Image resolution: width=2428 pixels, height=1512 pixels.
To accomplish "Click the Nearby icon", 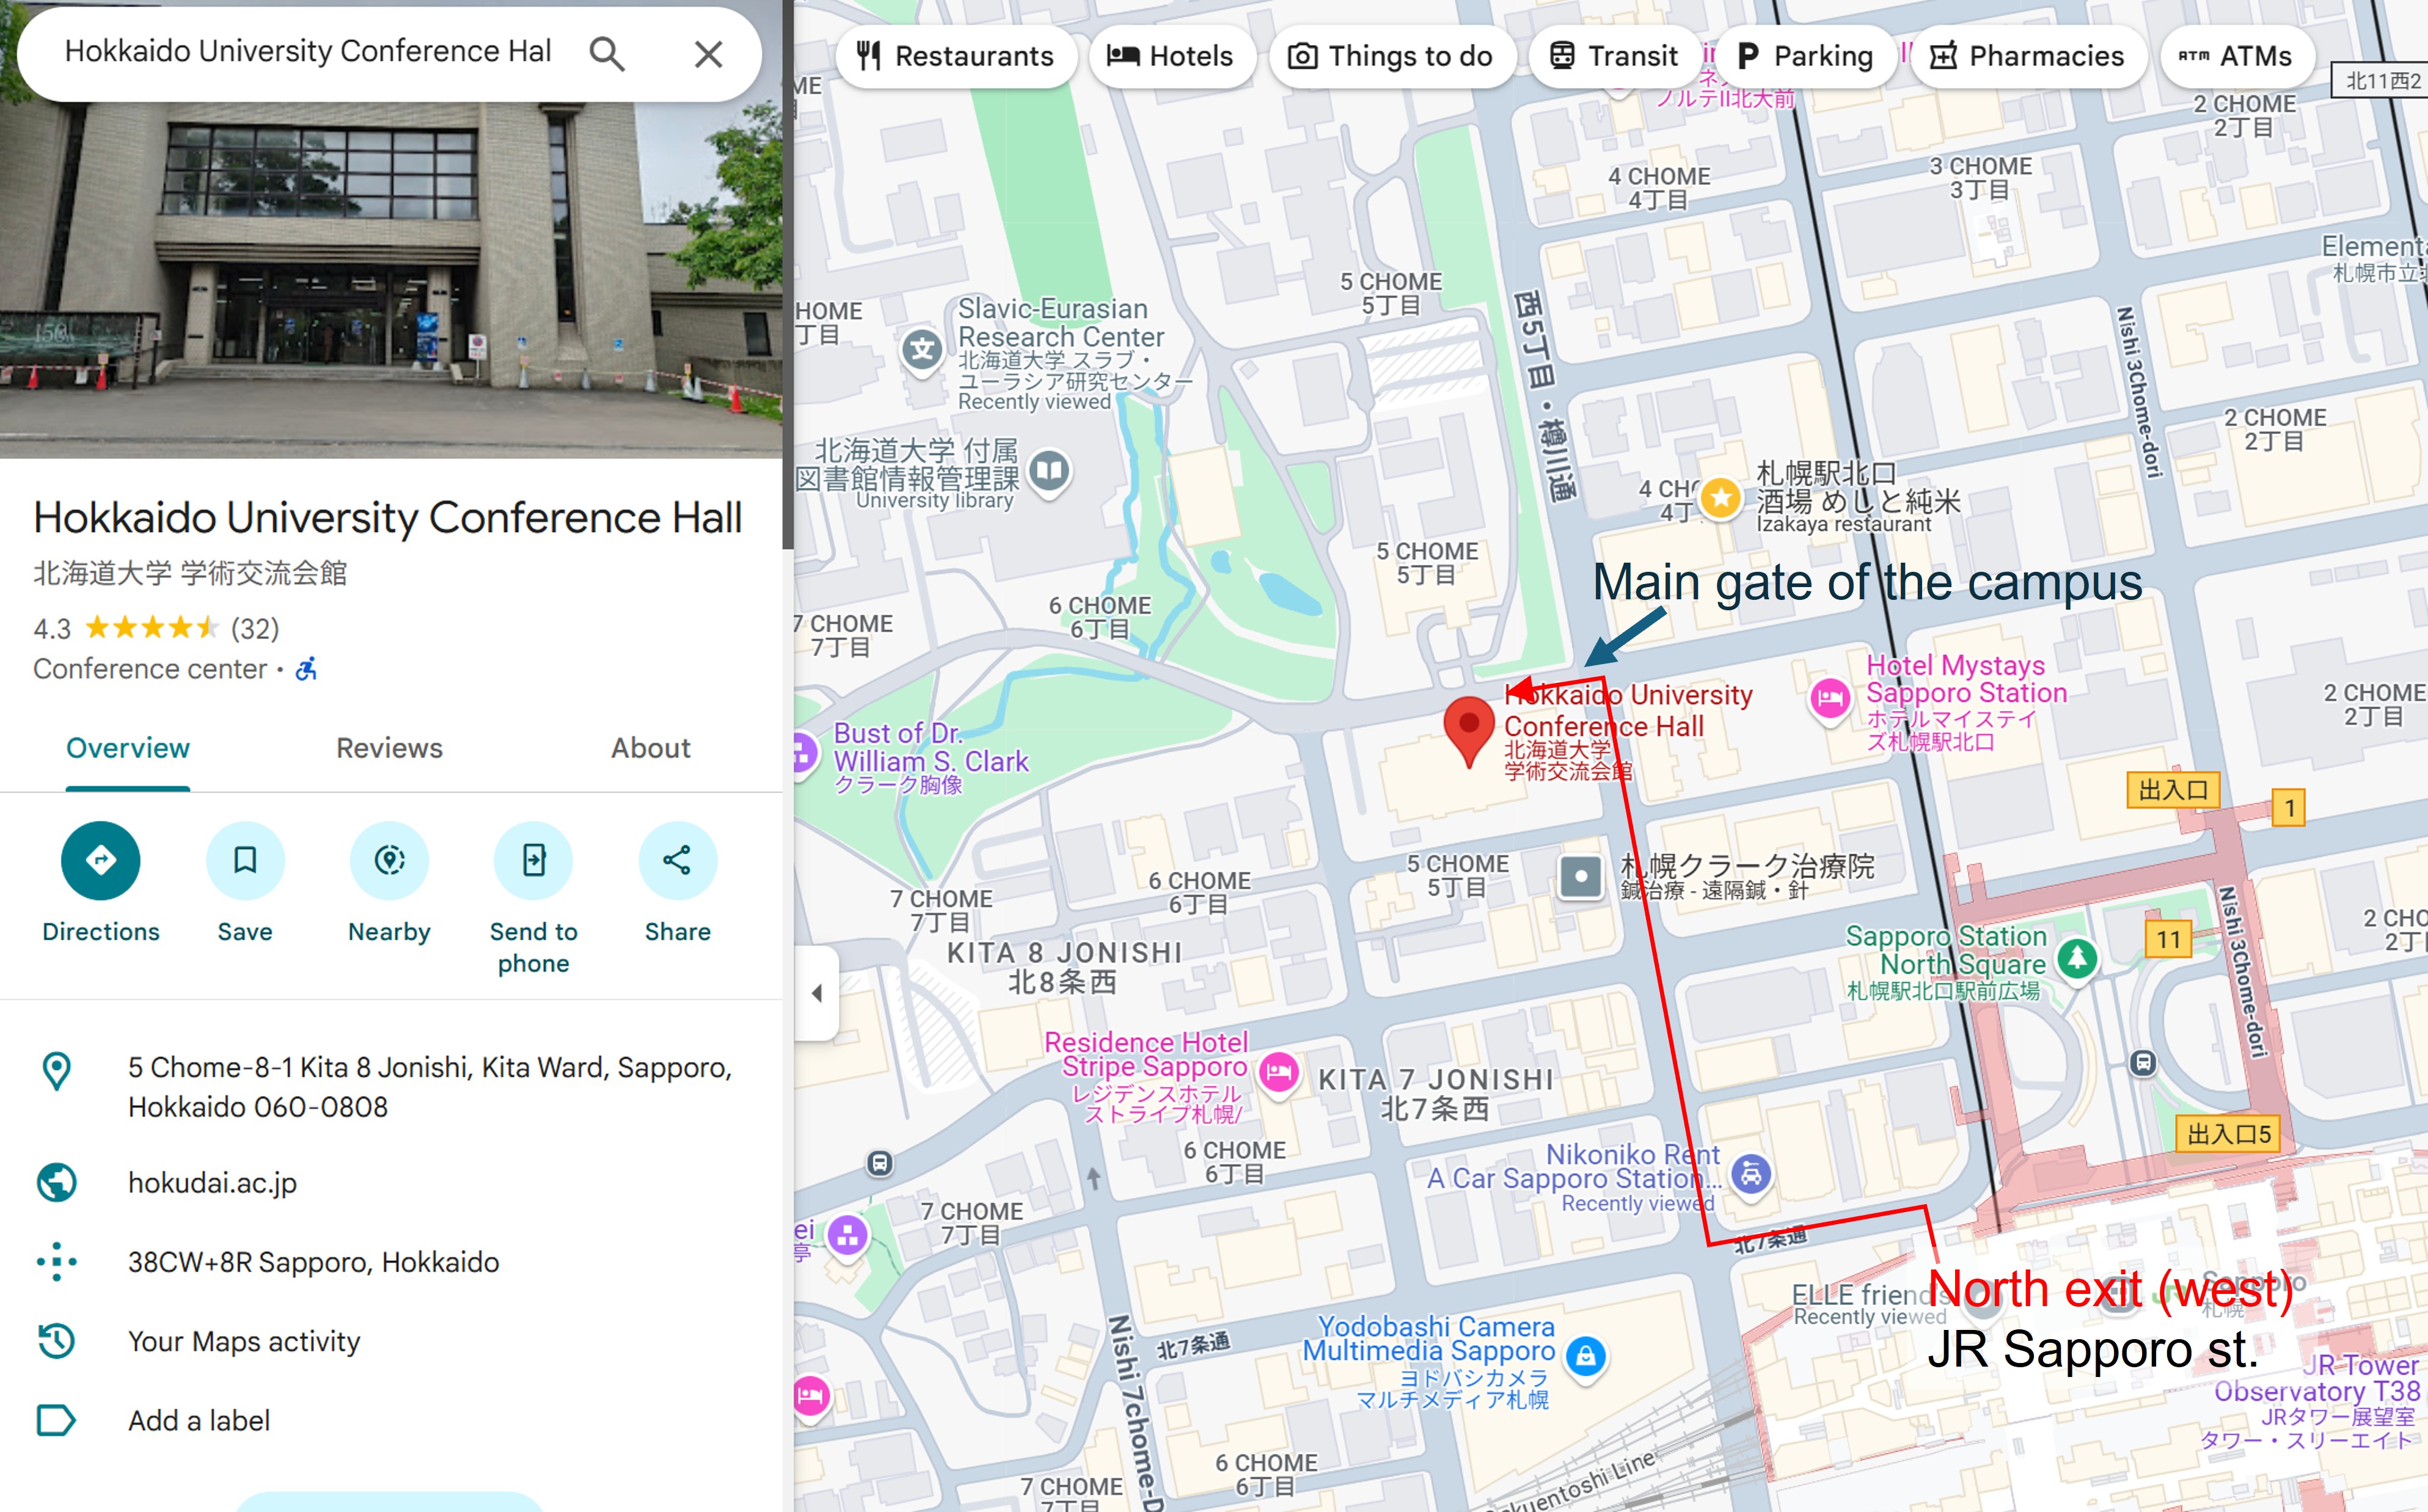I will [389, 860].
